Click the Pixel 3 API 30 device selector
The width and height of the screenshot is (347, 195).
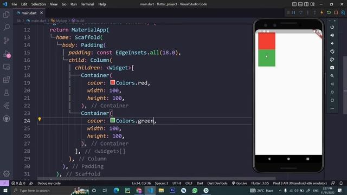(x=300, y=183)
